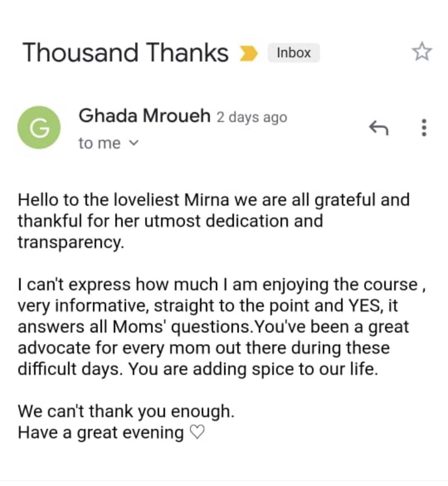Tap the Thousand Thanks subject title
Image resolution: width=448 pixels, height=486 pixels.
(126, 53)
